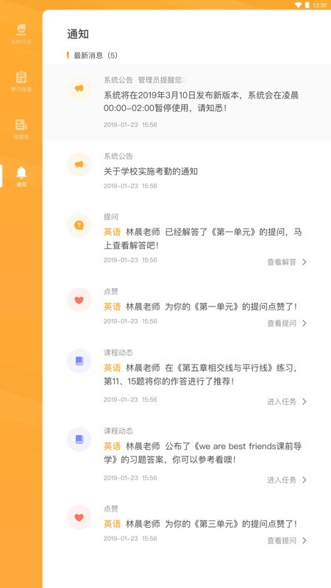
Task: Open 我的空间 from the sidebar
Action: (21, 34)
